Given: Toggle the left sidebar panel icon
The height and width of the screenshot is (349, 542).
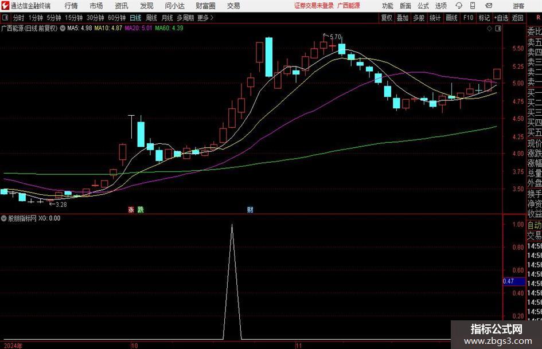Looking at the screenshot, I should [5, 18].
